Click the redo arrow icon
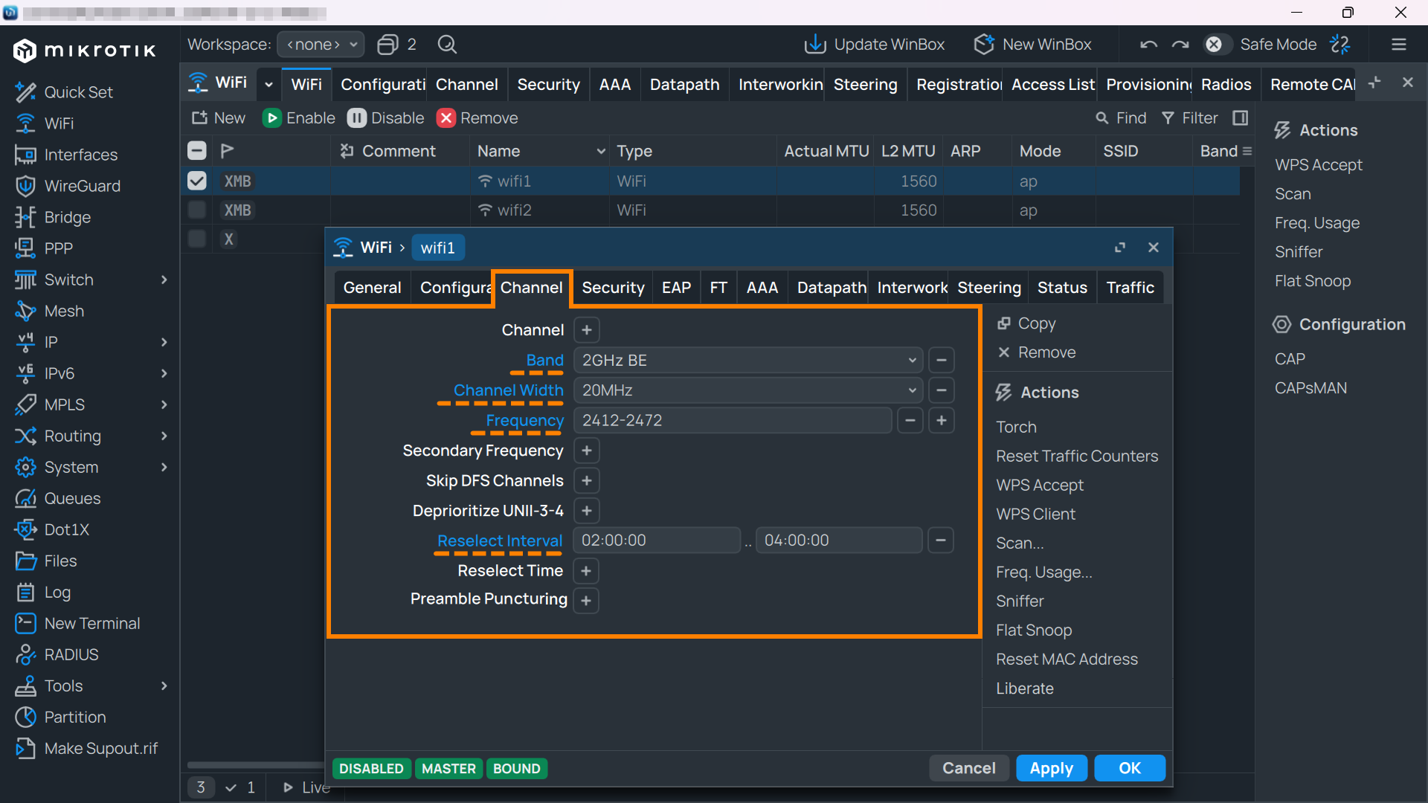Viewport: 1428px width, 803px height. [x=1180, y=45]
